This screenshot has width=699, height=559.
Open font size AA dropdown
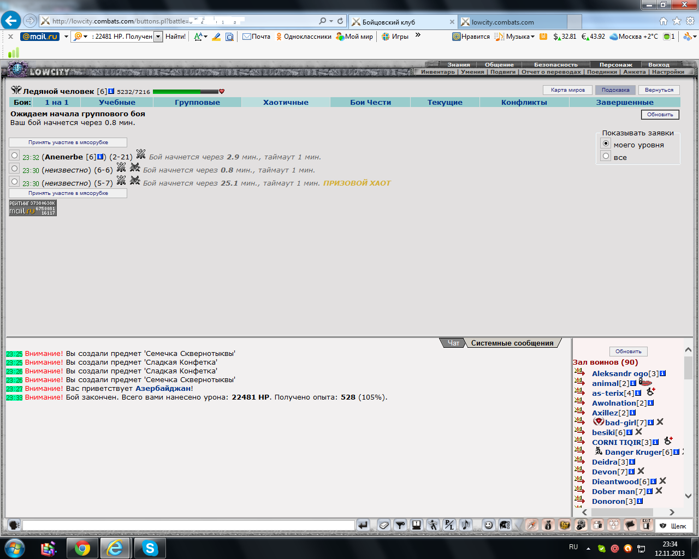201,37
